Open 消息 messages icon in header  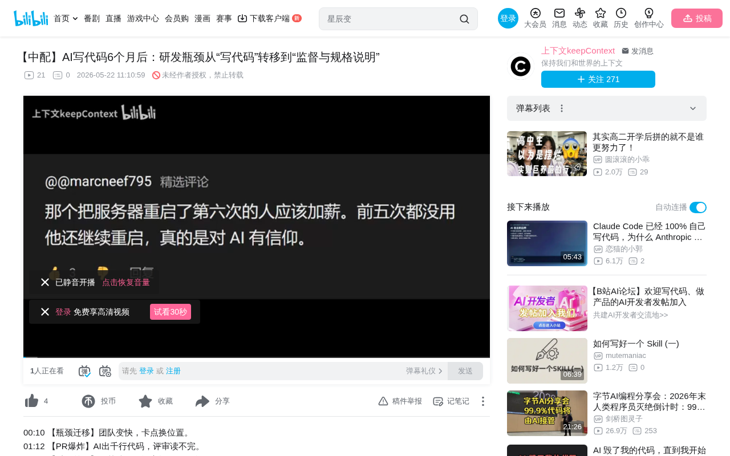point(559,13)
